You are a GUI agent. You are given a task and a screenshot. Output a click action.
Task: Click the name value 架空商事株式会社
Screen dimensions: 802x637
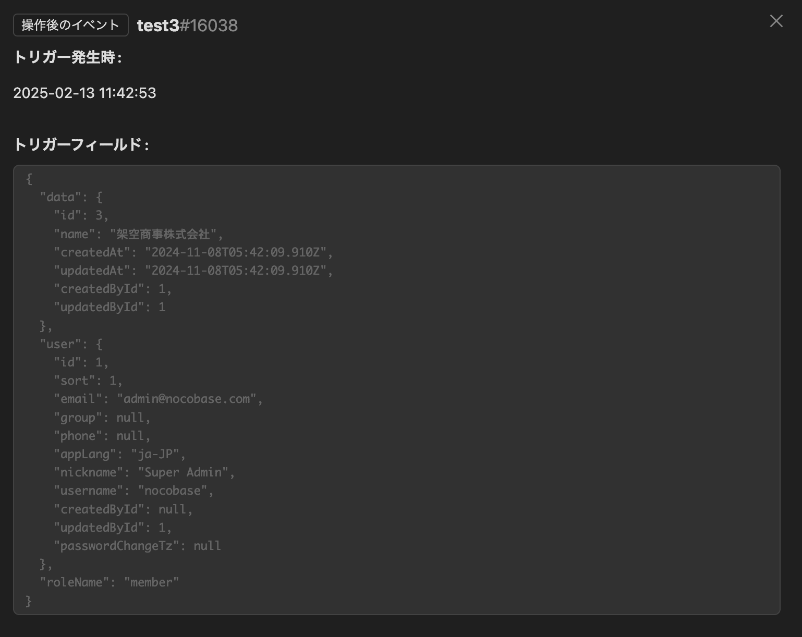[x=163, y=234]
